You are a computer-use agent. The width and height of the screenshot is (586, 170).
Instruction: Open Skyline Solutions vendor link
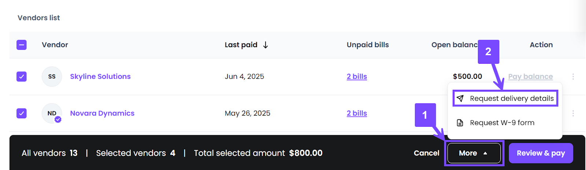click(100, 77)
